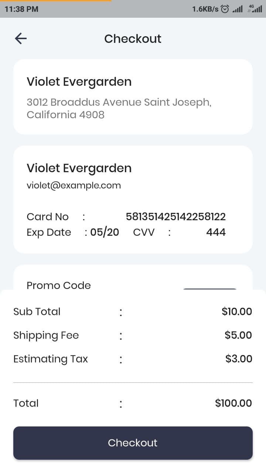The image size is (266, 473).
Task: Tap the Estimating Tax amount $3.00
Action: 239,359
